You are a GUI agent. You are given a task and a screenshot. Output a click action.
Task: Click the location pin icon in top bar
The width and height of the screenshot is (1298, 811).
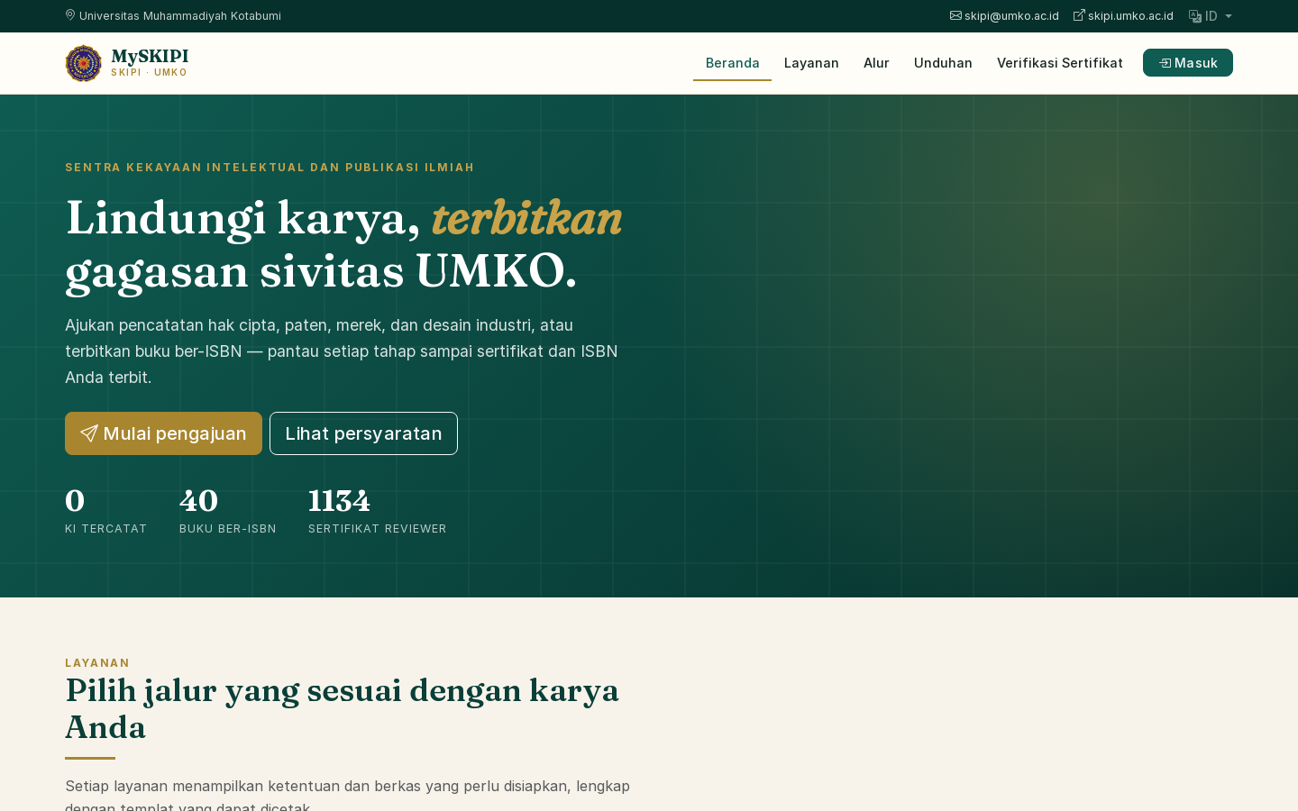70,15
